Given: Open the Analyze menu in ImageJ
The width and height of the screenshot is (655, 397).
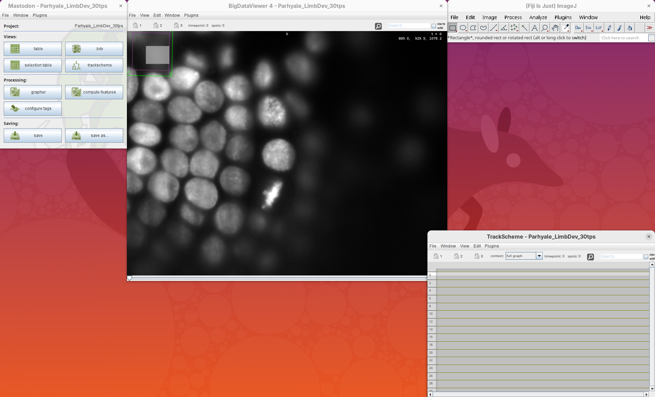Looking at the screenshot, I should coord(538,17).
